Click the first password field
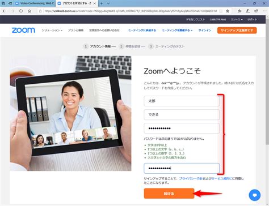This screenshot has width=269, height=206. click(x=182, y=128)
